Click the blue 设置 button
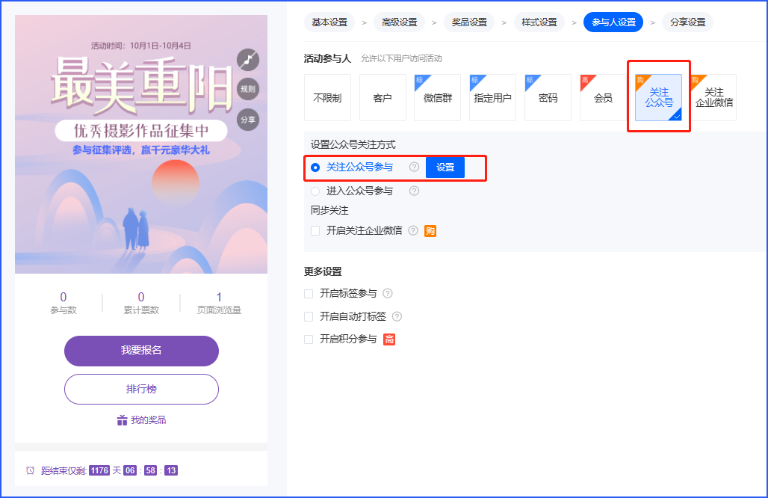768x498 pixels. [x=445, y=167]
